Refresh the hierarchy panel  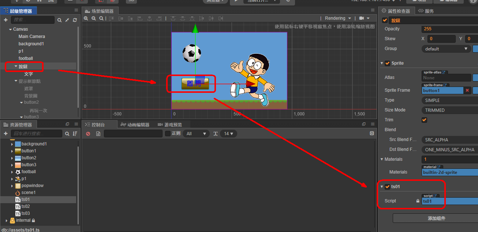(75, 20)
